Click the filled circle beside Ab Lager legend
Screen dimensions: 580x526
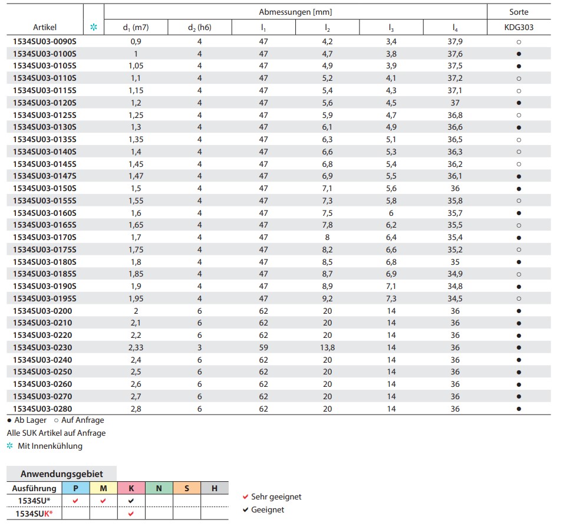(9, 420)
